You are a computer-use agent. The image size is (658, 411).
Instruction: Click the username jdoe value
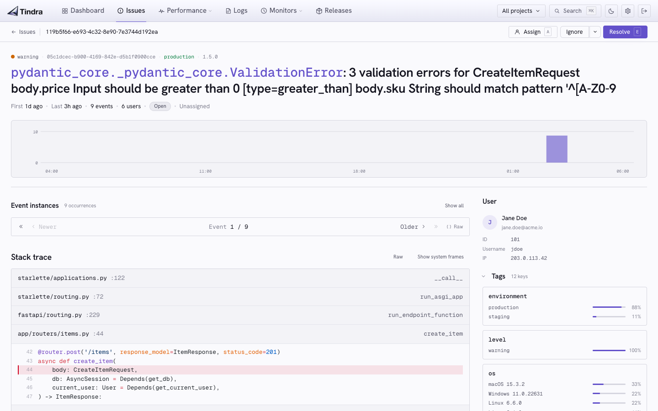coord(517,249)
